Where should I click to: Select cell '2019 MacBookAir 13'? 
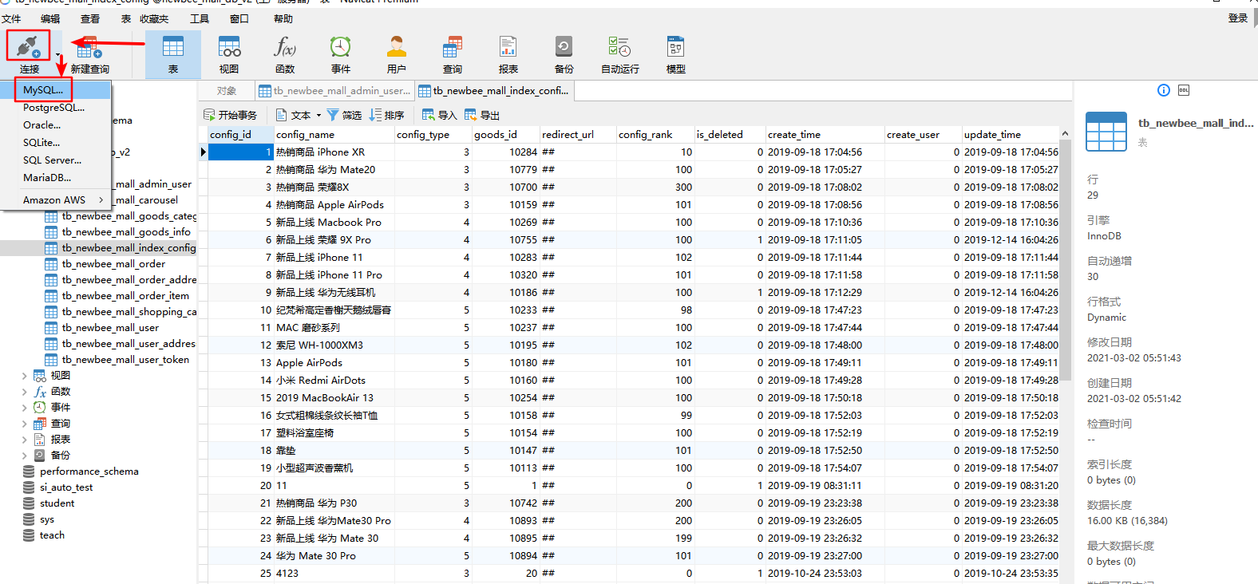[x=334, y=398]
